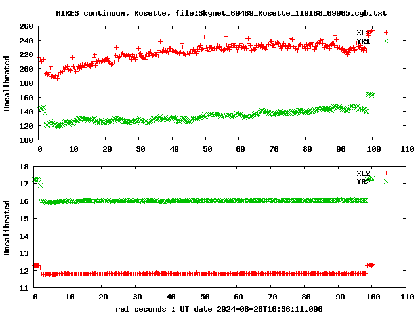Click the 100 tick label on the top y-axis
Screen dimensions: 420x315
[26, 140]
